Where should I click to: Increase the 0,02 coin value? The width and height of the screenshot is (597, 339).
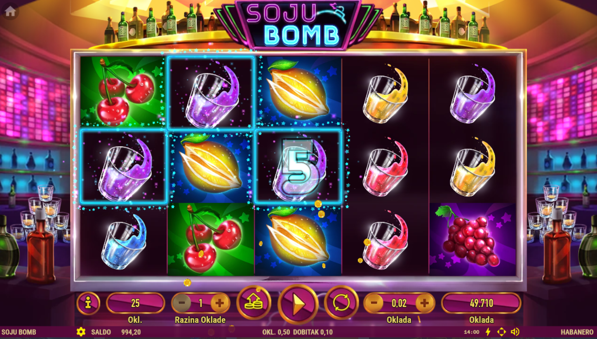coord(424,304)
